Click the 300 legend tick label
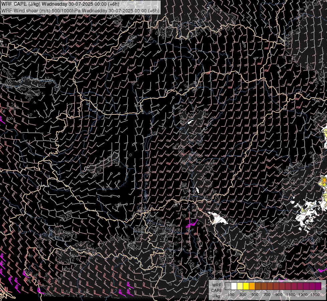Image resolution: width=327 pixels, height=301 pixels. (243, 295)
